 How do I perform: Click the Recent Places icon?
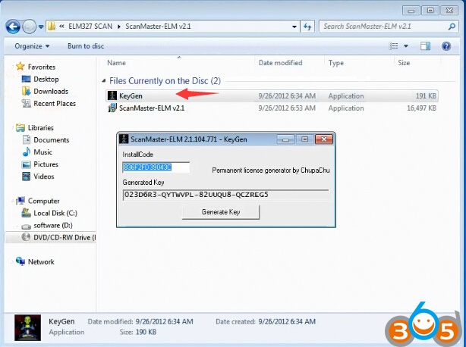26,103
